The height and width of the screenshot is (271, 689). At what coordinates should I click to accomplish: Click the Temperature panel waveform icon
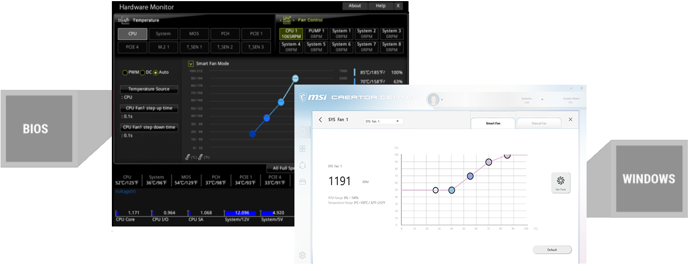click(124, 20)
